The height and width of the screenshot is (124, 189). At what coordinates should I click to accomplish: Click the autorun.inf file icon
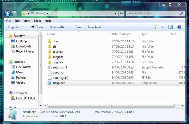(x=49, y=67)
